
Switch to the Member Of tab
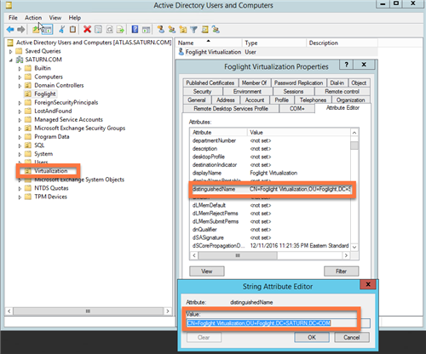(x=254, y=83)
